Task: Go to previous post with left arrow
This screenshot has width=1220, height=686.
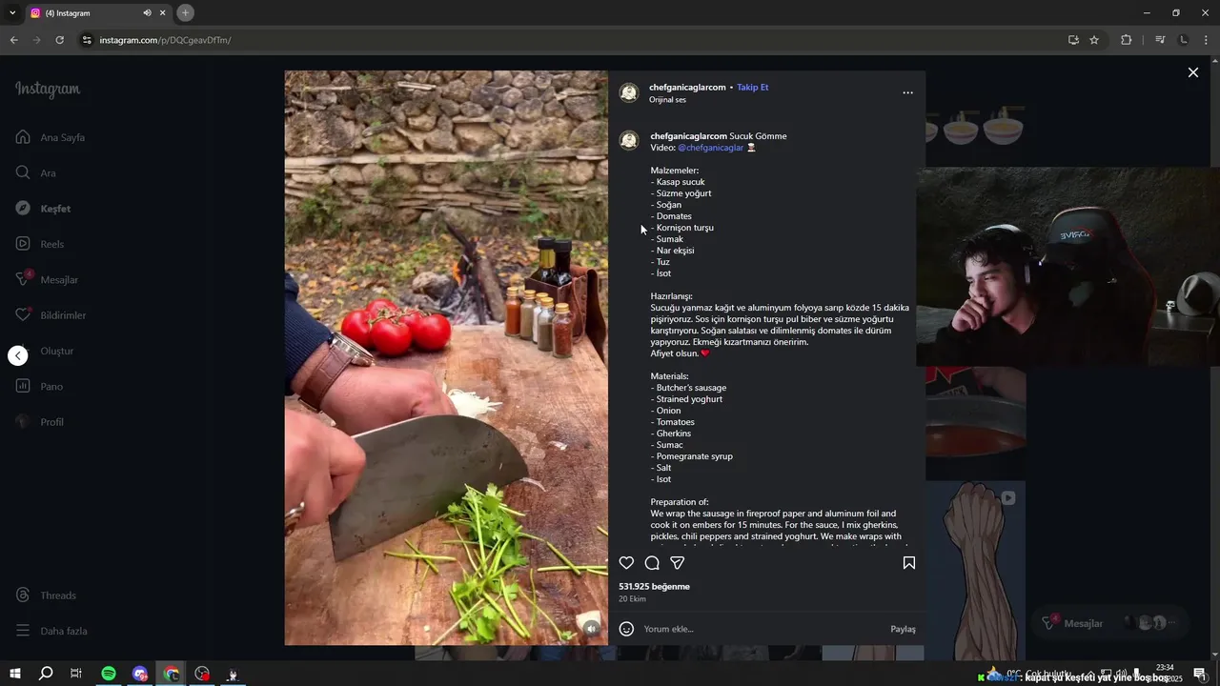Action: (18, 355)
